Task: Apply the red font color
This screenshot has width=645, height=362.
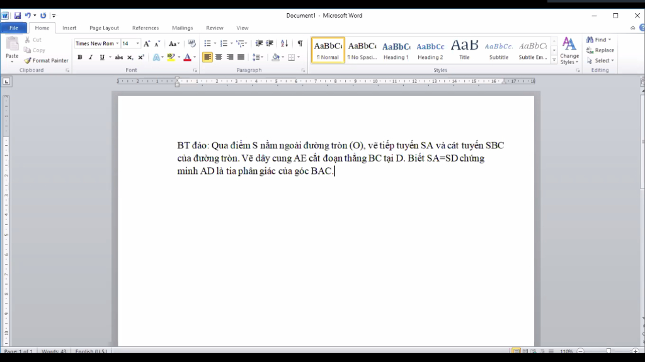Action: [x=187, y=57]
